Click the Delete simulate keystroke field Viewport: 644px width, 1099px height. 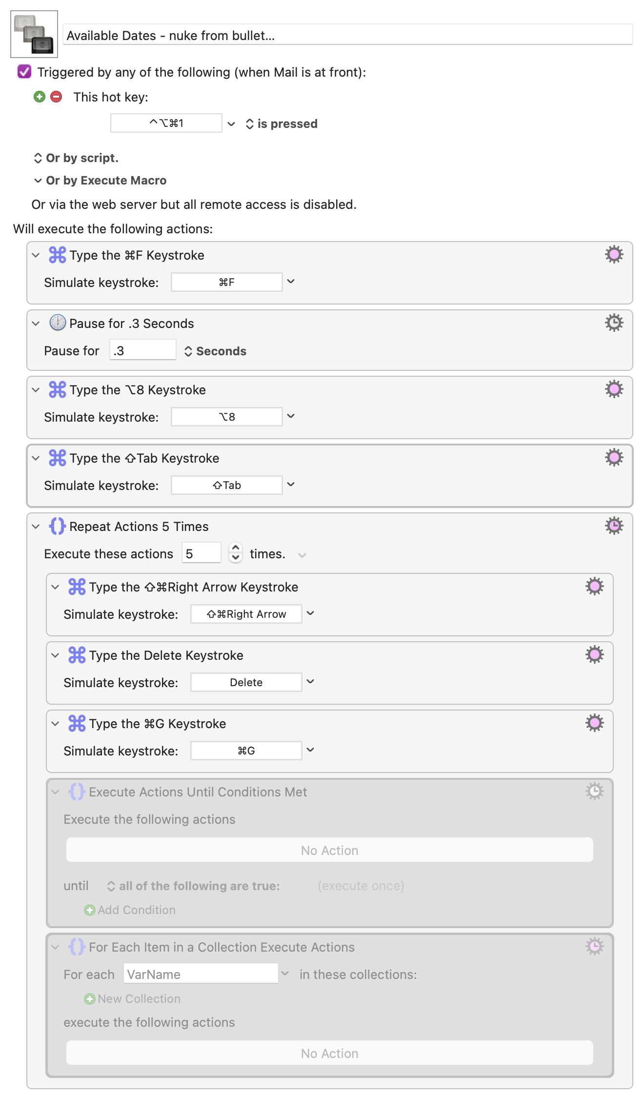coord(246,682)
